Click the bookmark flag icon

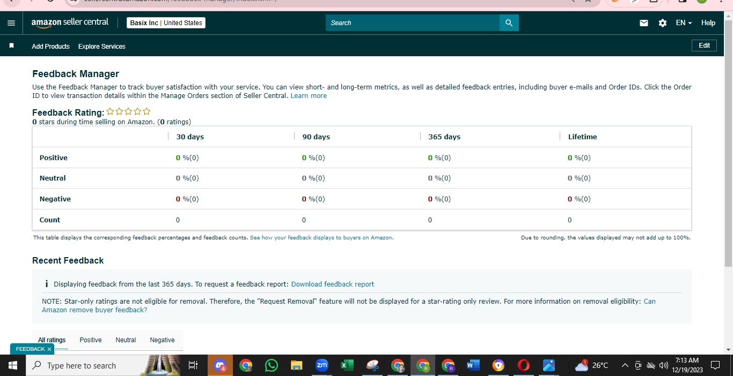click(x=11, y=46)
